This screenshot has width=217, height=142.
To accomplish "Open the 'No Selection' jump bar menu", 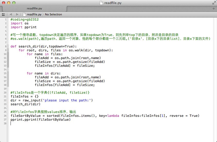I will (x=53, y=14).
